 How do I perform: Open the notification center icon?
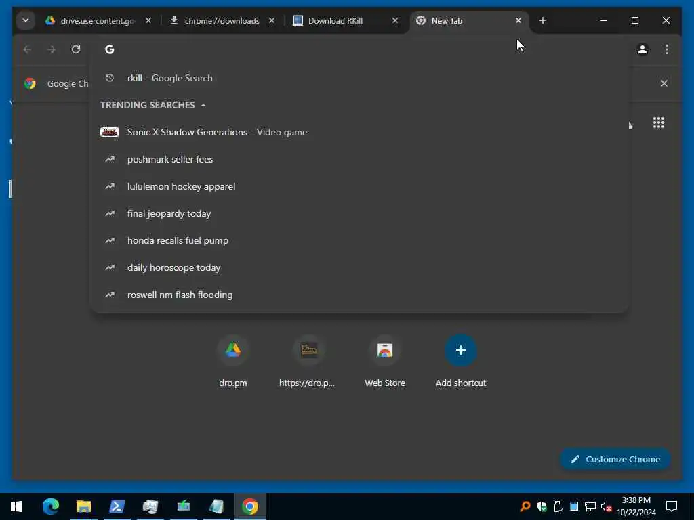[x=672, y=506]
